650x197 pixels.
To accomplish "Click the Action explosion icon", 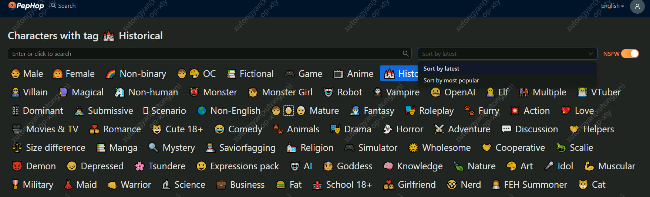I will click(x=515, y=111).
